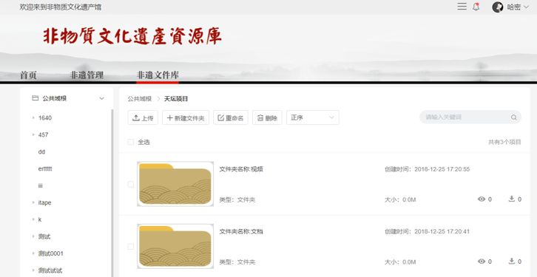Open the hamburger menu icon
537x277 pixels.
pos(462,6)
